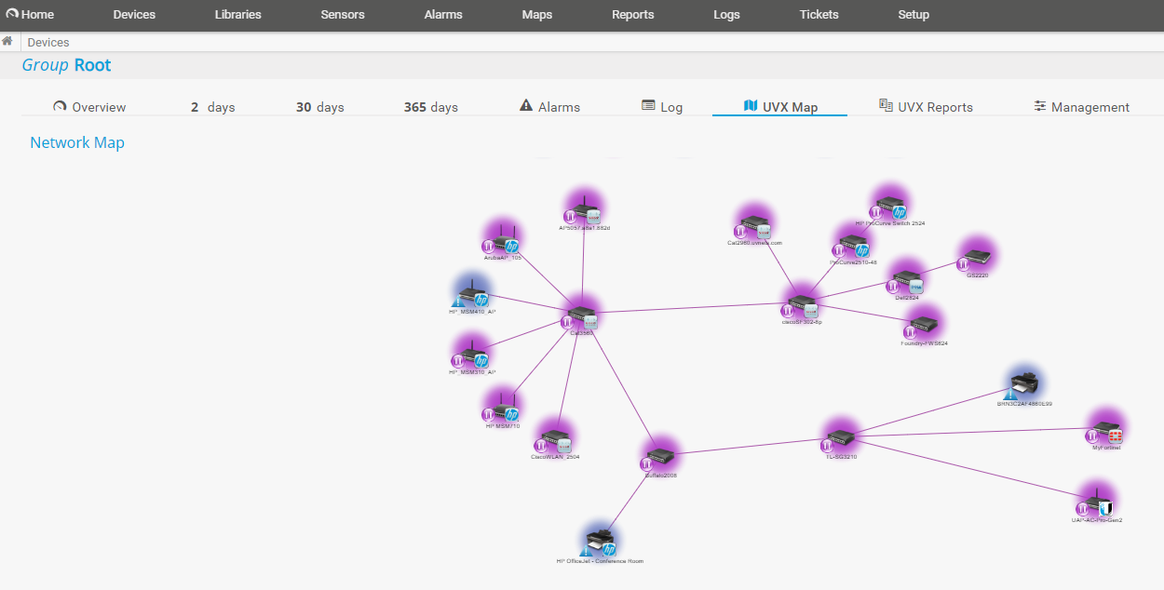Open the Devices menu
This screenshot has height=590, width=1164.
coord(134,15)
